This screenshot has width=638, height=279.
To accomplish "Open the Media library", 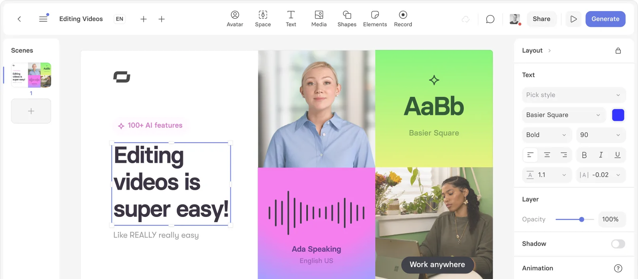I will click(319, 19).
